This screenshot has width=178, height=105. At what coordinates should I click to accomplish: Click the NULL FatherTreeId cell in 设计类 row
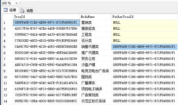pos(145,41)
